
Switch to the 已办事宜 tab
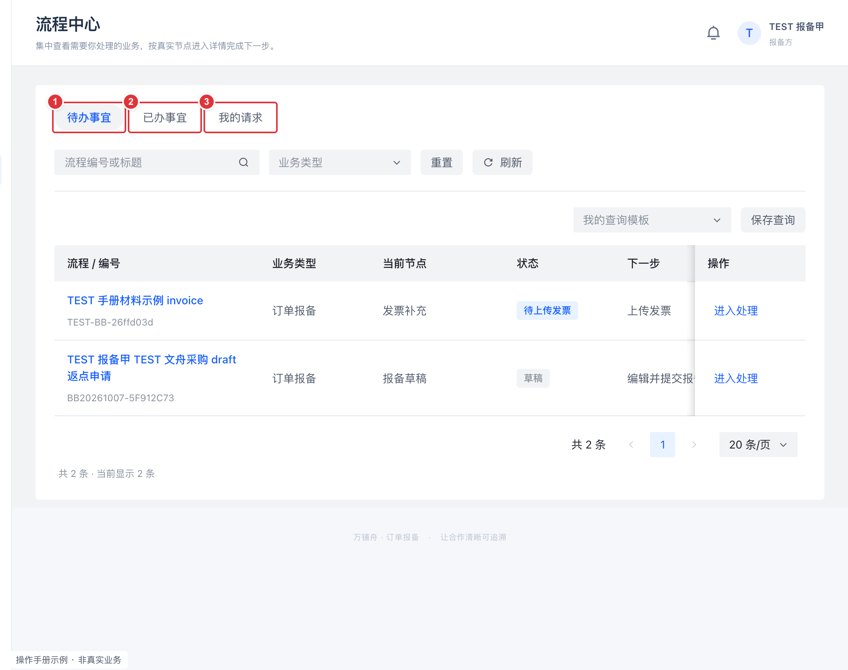point(165,117)
